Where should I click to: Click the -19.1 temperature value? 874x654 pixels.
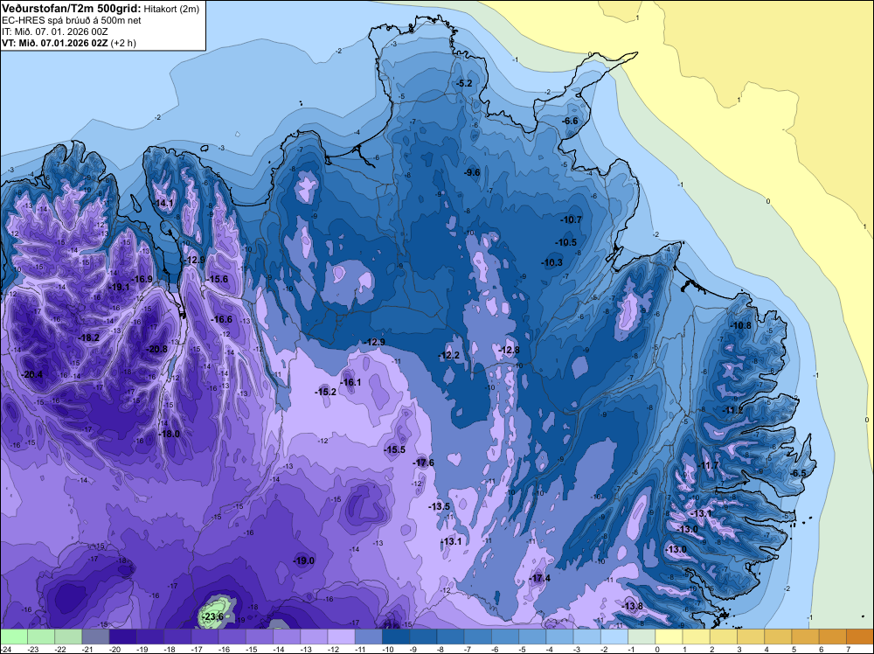[119, 287]
